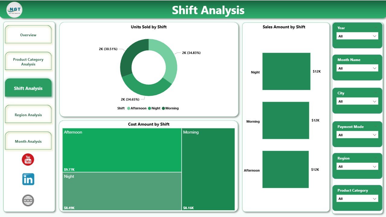386x217 pixels.
Task: Click the LinkedIn icon
Action: point(28,179)
